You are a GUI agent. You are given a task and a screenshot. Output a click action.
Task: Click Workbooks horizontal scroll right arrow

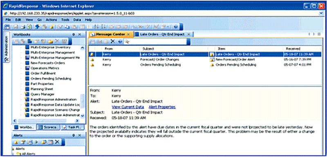77,120
